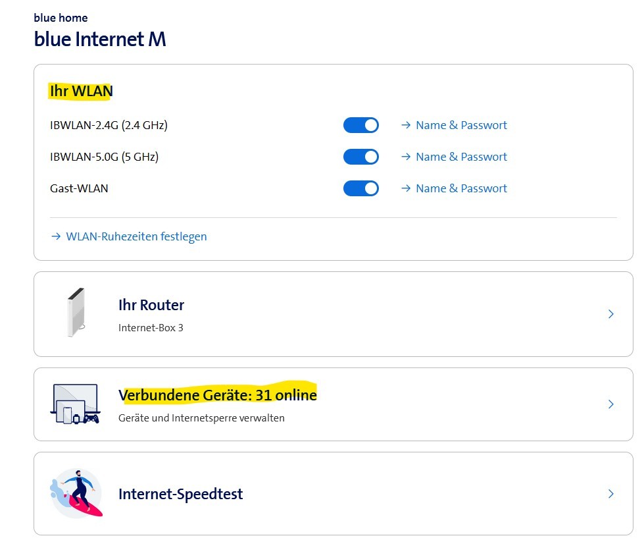Click arrow icon next to IBWLAN-5.0G Name & Passwort

click(x=406, y=157)
